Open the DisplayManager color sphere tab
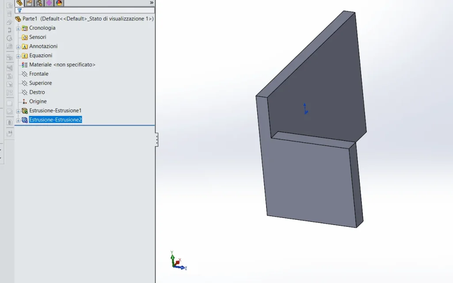This screenshot has height=283, width=453. [59, 3]
